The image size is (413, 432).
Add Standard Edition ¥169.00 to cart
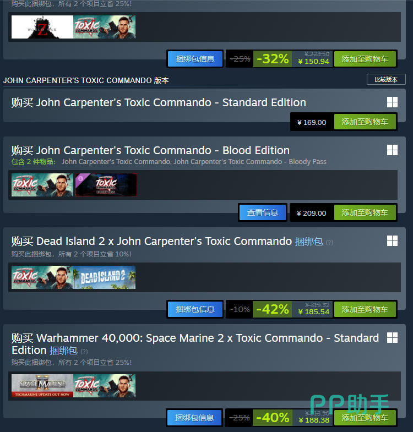click(365, 122)
